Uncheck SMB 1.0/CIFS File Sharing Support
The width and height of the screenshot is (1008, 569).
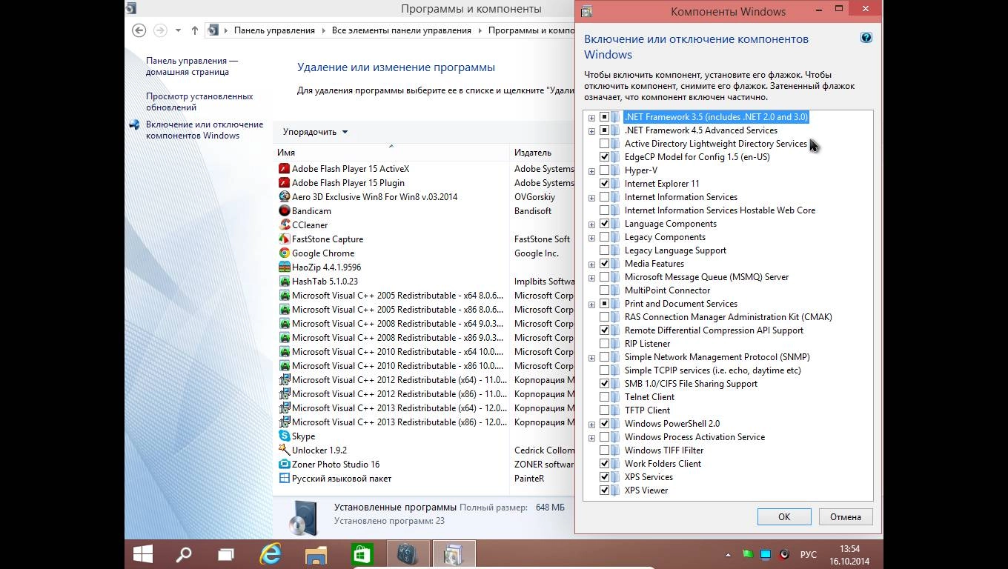[605, 384]
